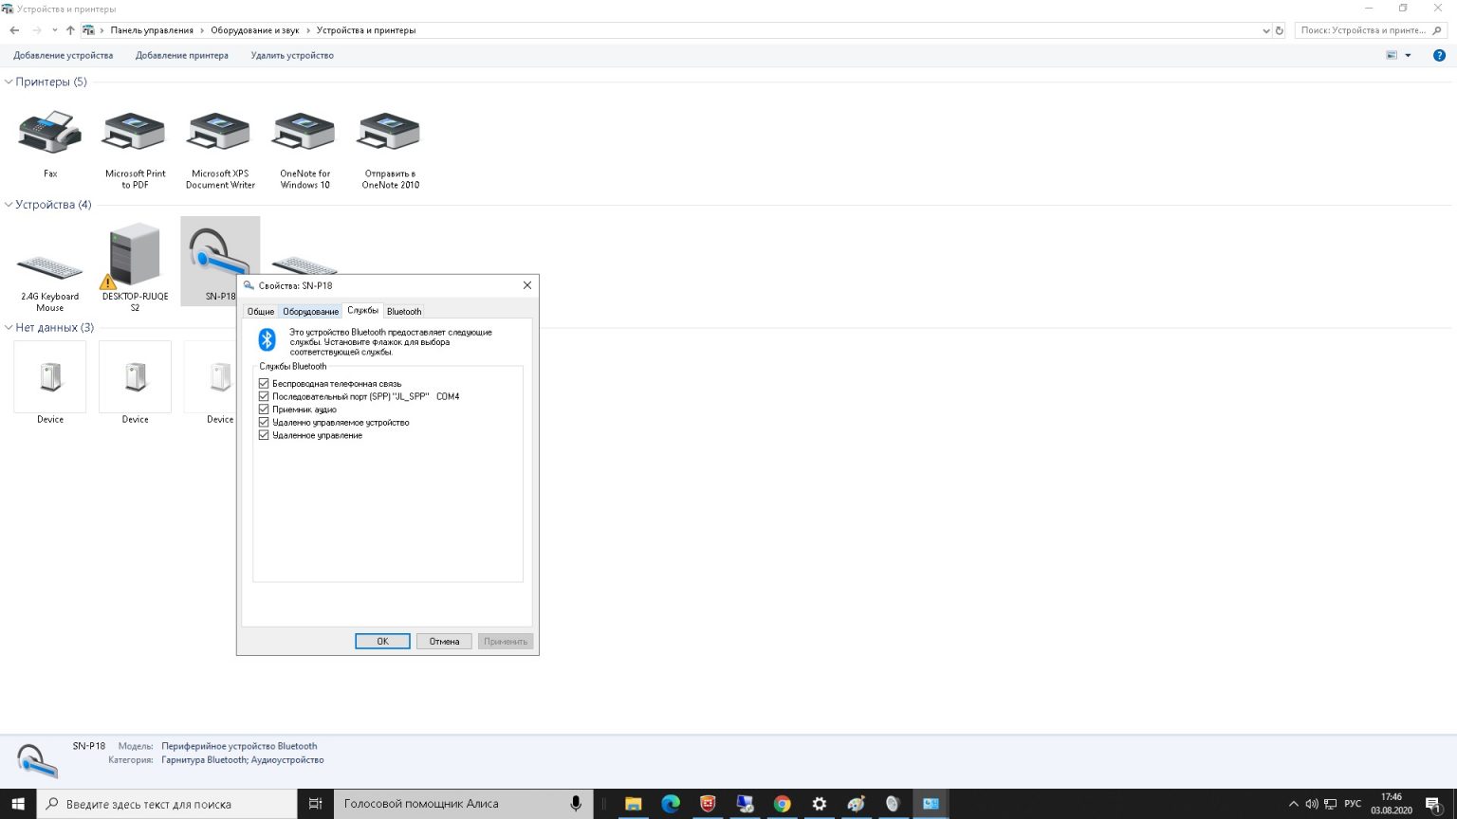Select the DESKTOP-RJUQES2 computer device
Screen dimensions: 1457x819
(x=135, y=256)
